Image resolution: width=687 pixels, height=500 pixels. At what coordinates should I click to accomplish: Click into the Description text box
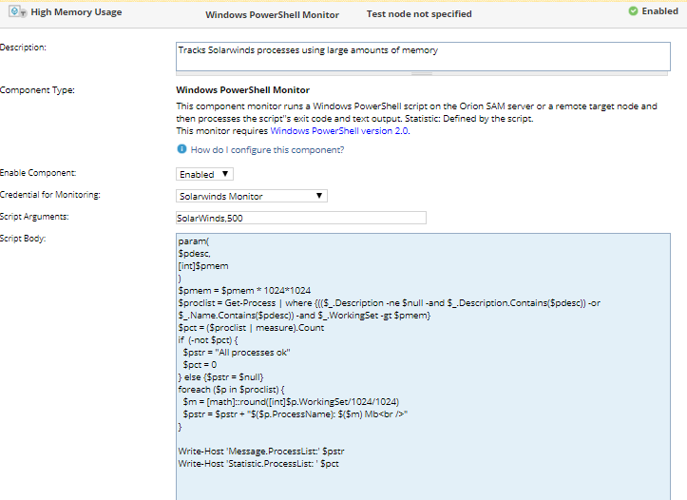click(423, 56)
